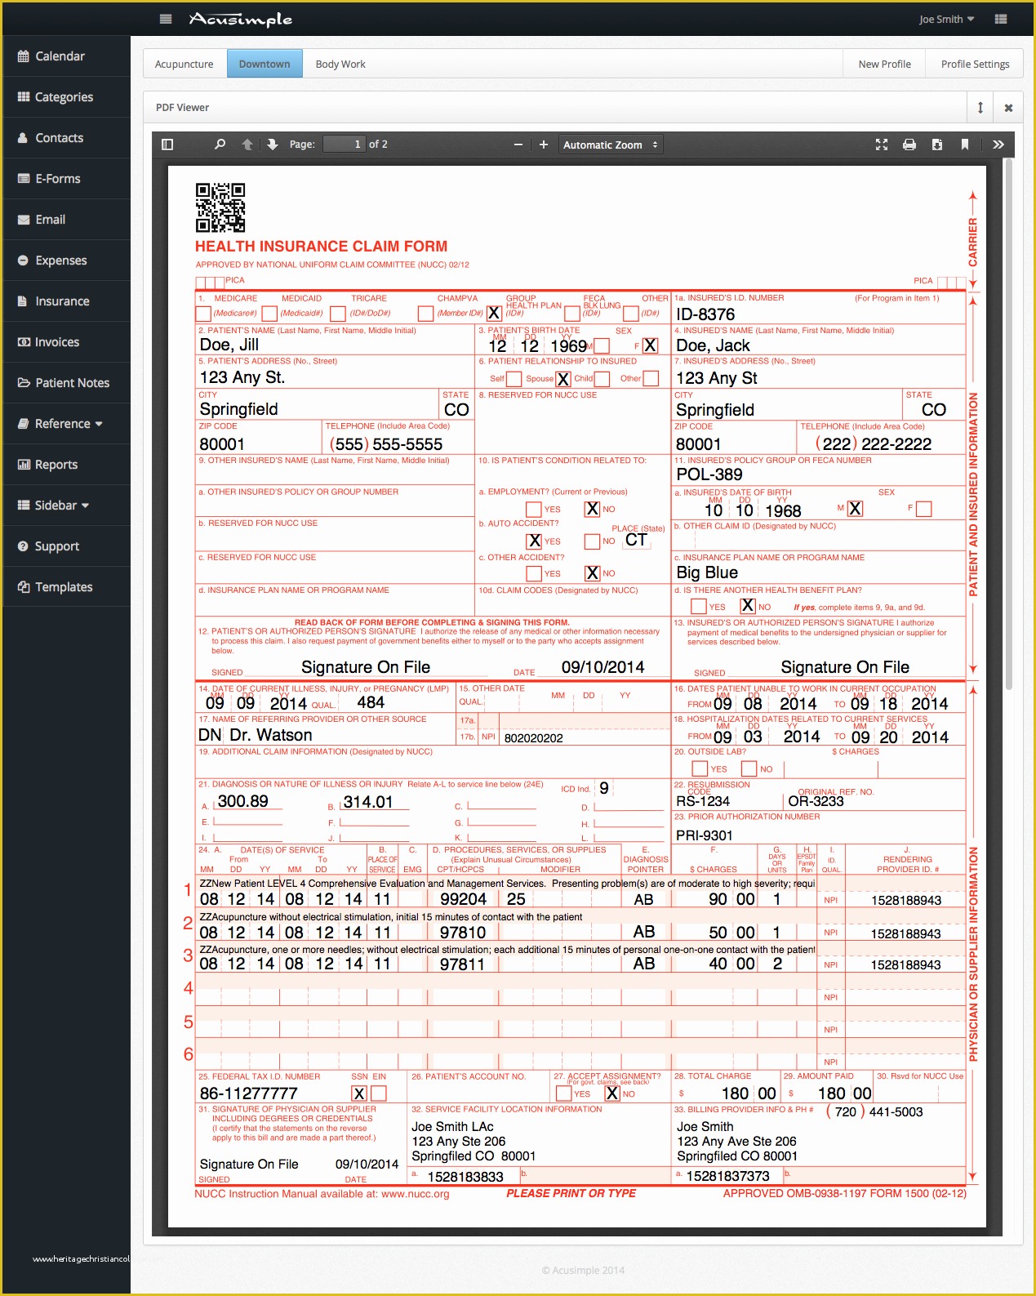
Task: Download the PDF document
Action: 937,145
